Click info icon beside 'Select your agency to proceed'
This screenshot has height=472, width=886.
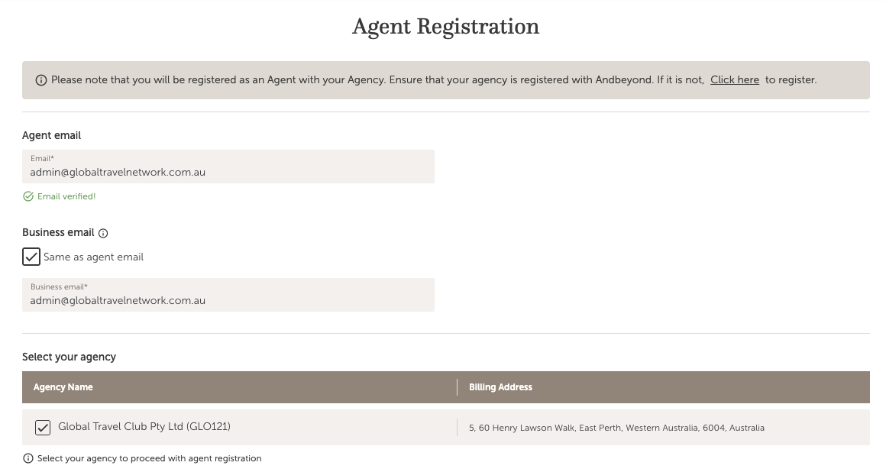(28, 458)
